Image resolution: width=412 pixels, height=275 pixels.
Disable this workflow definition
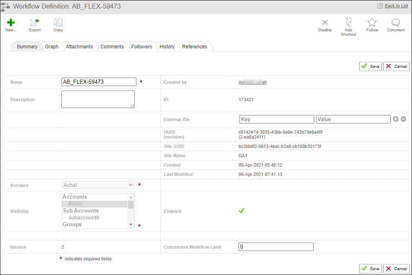click(x=324, y=24)
